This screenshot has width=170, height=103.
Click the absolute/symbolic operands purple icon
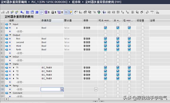[x=46, y=12]
